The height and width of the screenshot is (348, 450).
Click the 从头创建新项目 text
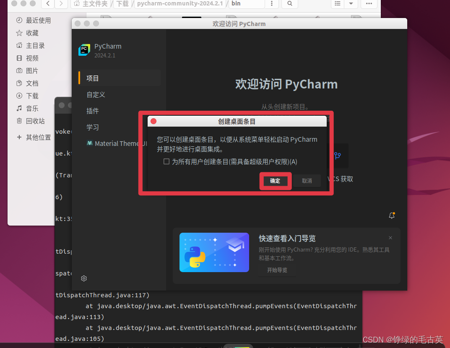point(285,107)
